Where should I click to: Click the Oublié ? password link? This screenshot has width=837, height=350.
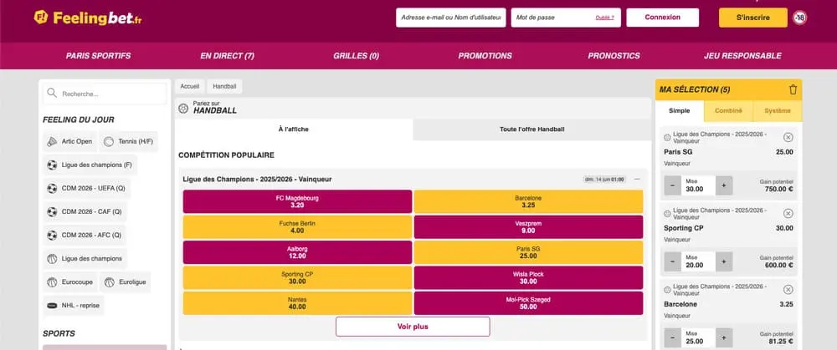(x=604, y=18)
